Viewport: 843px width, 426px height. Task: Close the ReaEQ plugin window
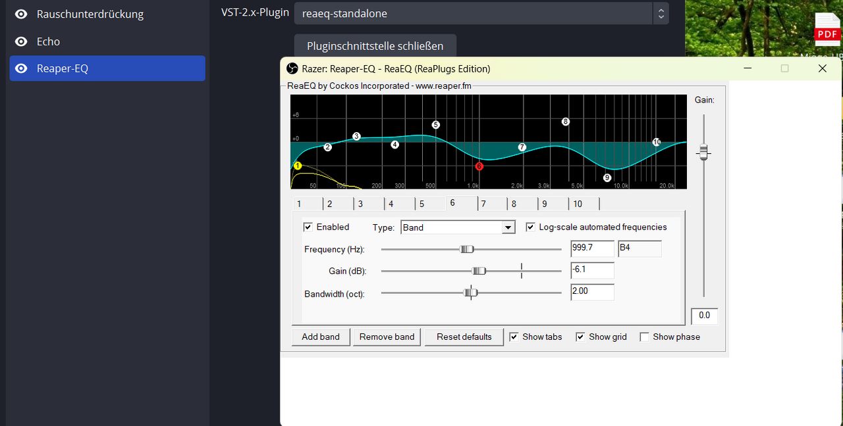(822, 68)
